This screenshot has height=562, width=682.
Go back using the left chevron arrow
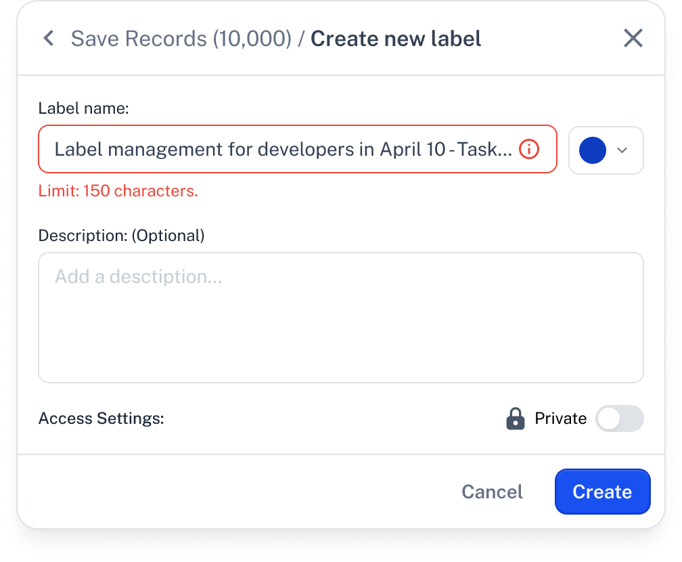tap(49, 39)
